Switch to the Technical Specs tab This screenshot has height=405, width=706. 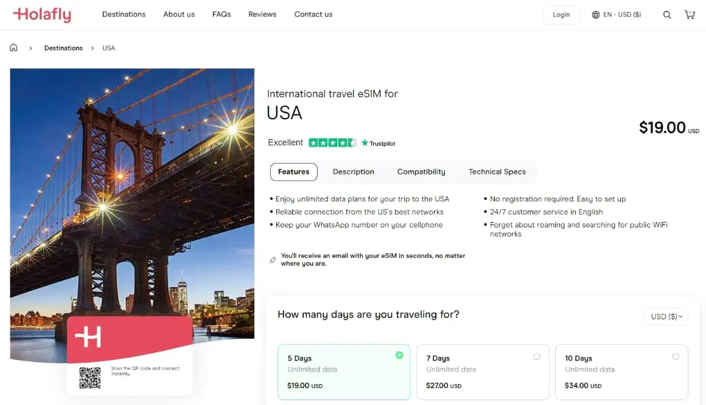point(497,172)
